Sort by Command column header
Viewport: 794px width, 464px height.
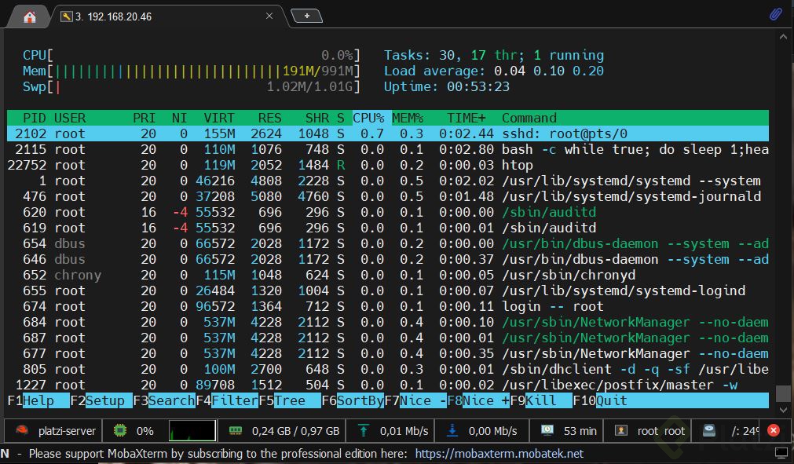coord(529,118)
